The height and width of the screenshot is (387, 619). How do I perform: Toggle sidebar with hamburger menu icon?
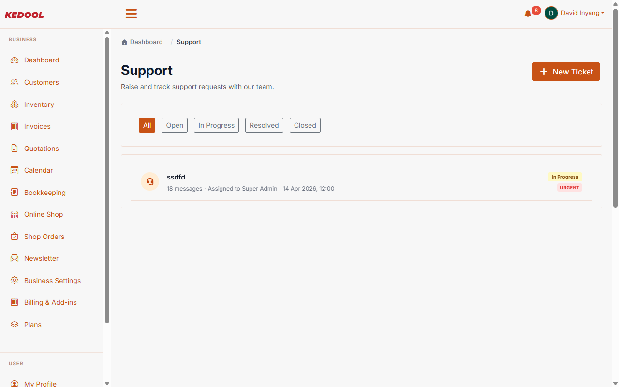[131, 14]
